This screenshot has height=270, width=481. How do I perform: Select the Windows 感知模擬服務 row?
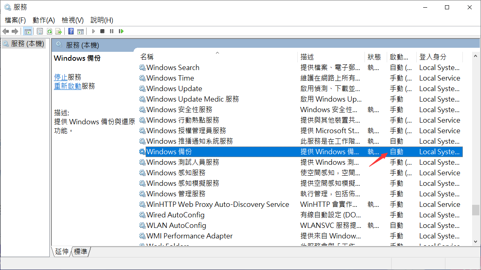point(301,183)
